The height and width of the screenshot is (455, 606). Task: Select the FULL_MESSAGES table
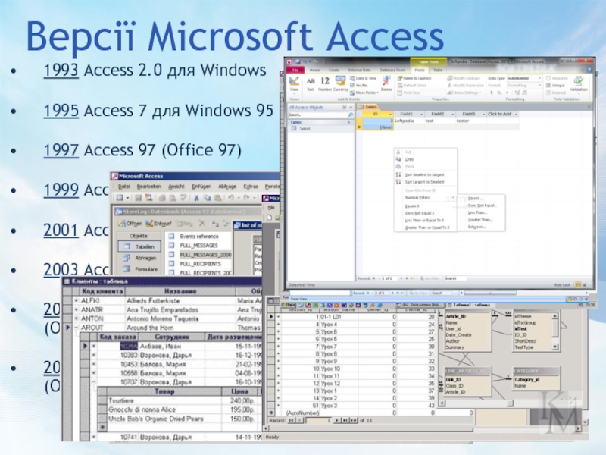198,246
